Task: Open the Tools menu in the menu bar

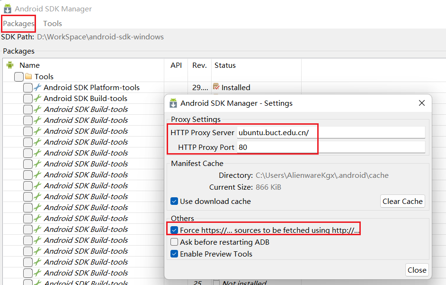Action: (x=53, y=23)
